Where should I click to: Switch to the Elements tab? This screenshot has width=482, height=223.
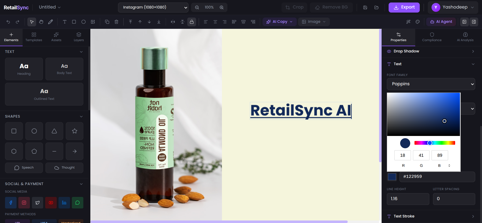point(11,37)
